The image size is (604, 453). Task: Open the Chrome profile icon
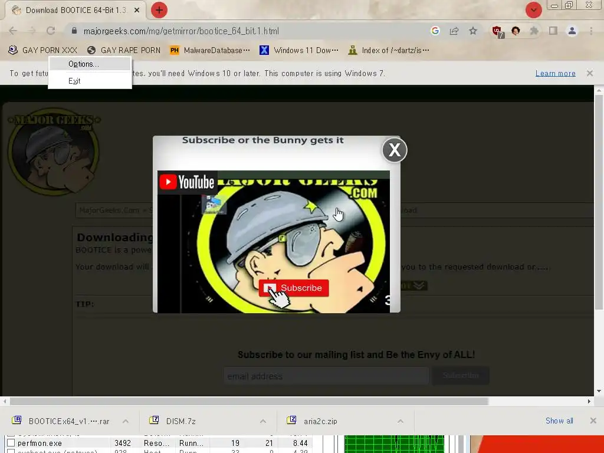click(572, 31)
